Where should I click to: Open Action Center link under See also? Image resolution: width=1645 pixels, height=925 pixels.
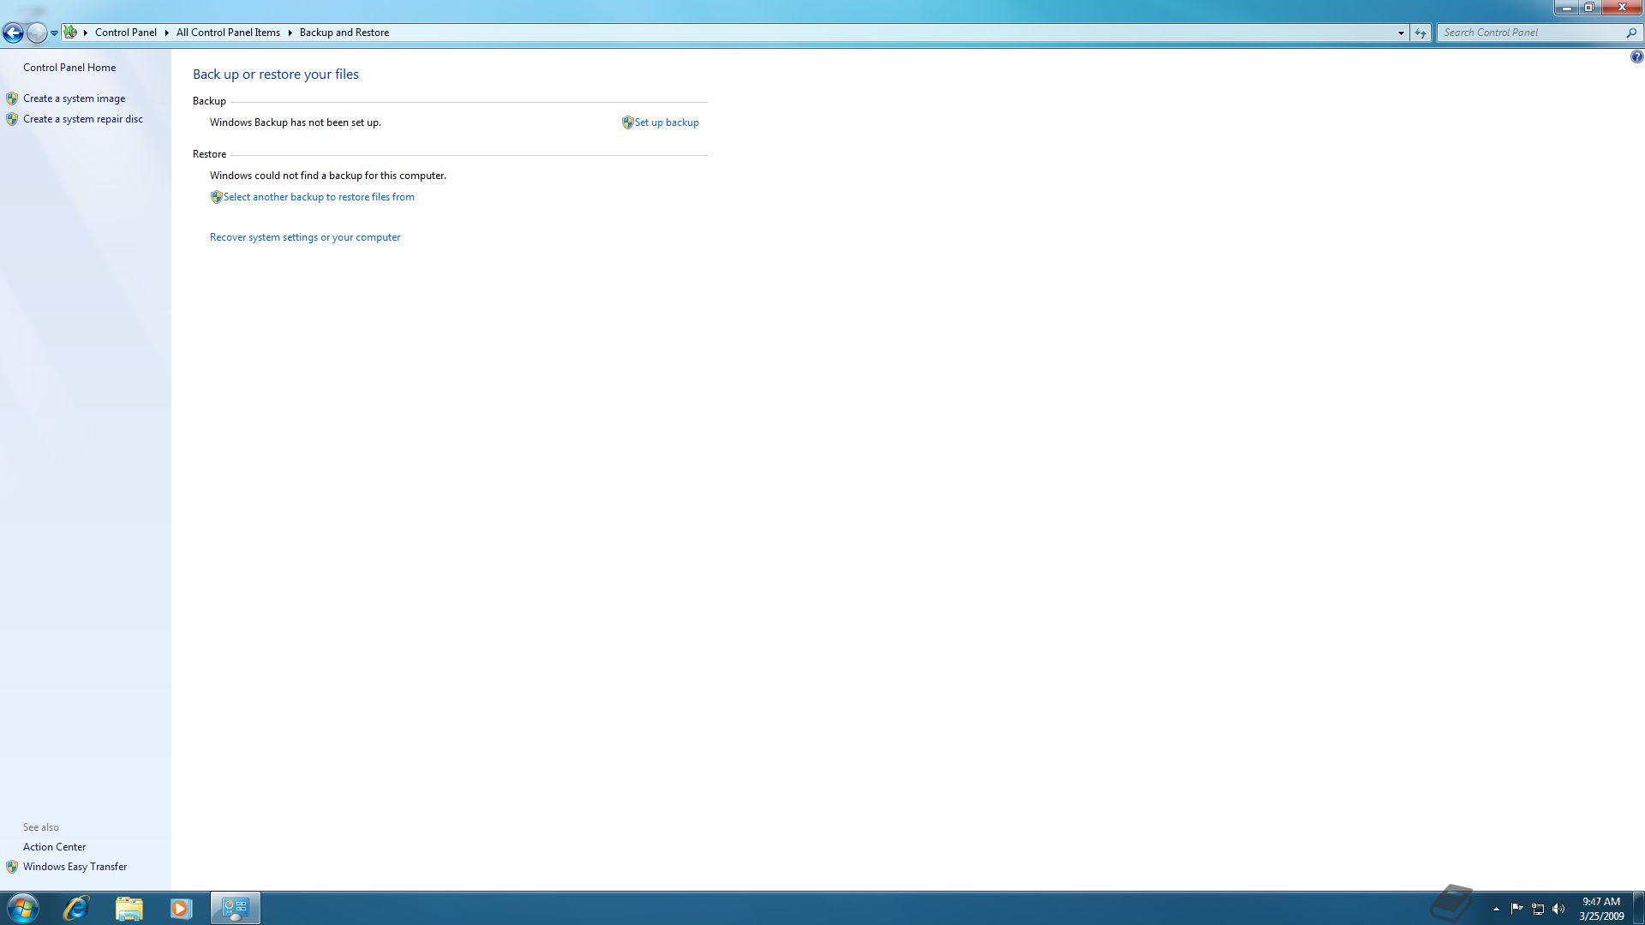pos(54,847)
